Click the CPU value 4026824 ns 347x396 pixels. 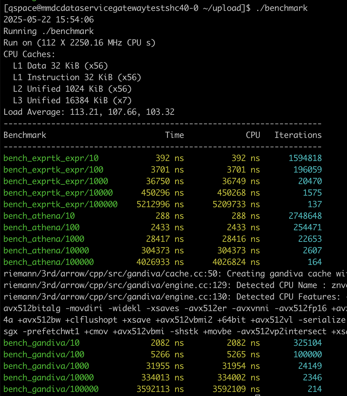point(236,262)
